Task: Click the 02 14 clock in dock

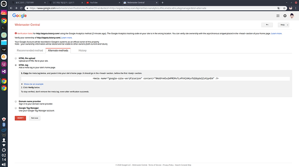Action: [4, 157]
